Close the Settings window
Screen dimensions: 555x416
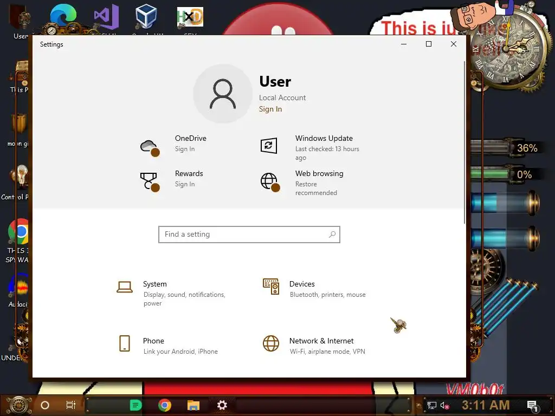(x=454, y=44)
